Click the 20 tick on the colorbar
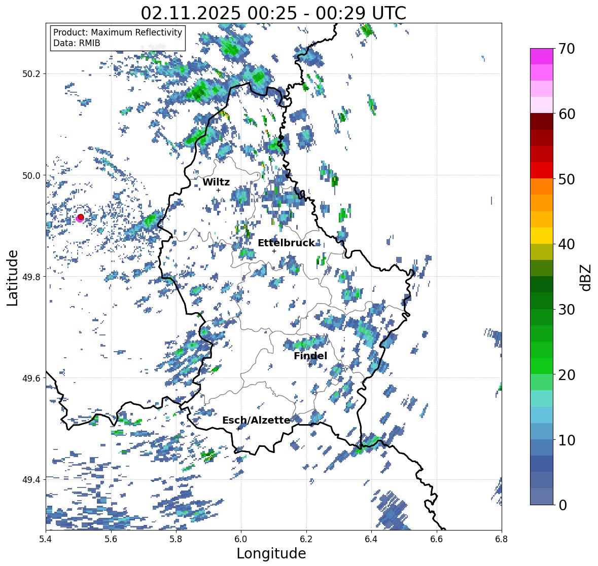The height and width of the screenshot is (566, 598). [x=566, y=375]
